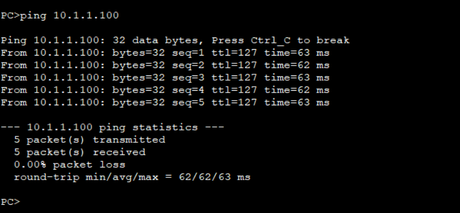Click bytes=32 on the seq=5 line
The image size is (460, 213).
138,102
